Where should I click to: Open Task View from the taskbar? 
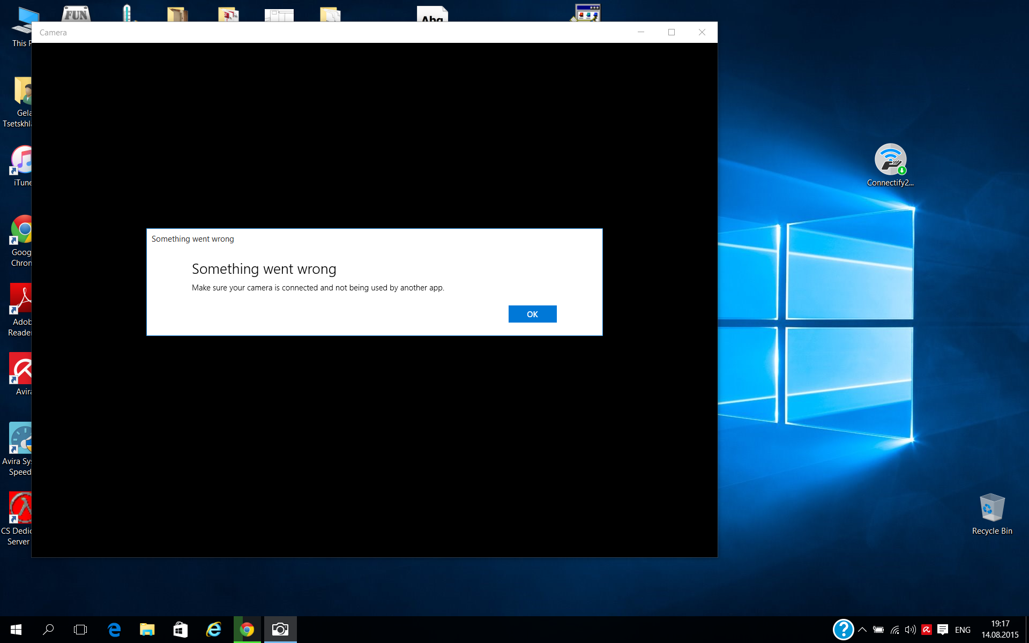(x=80, y=630)
